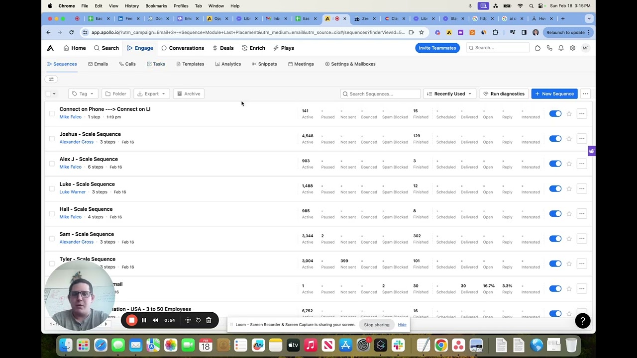Delete the Loom recording with trash icon

coord(209,320)
